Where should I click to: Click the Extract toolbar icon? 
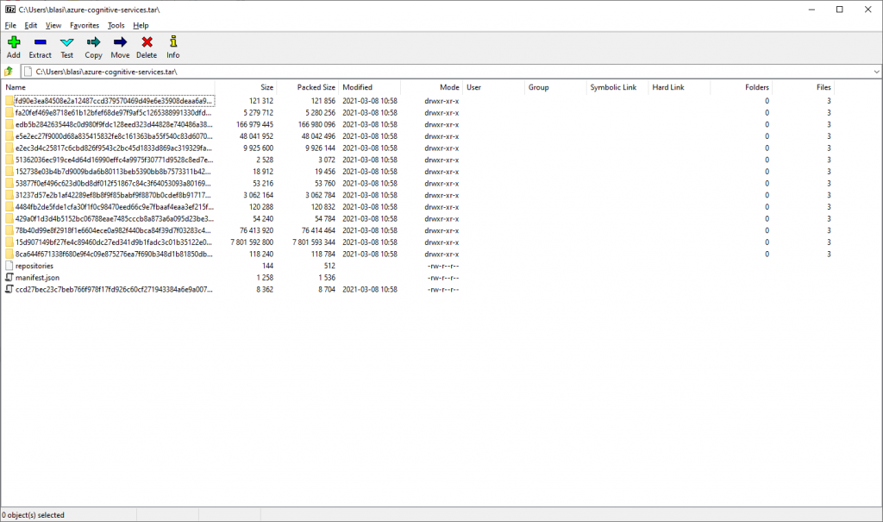click(x=40, y=47)
